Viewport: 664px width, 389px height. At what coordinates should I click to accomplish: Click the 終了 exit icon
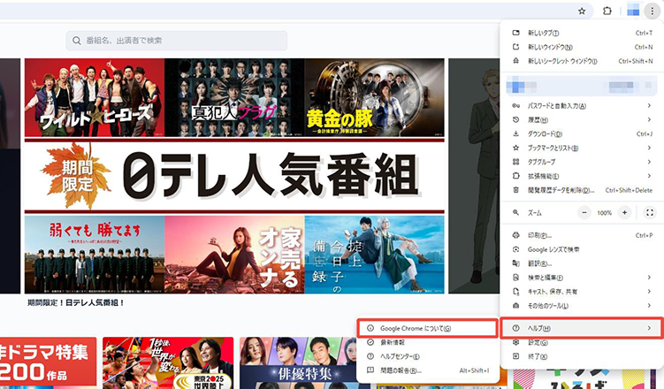click(x=515, y=356)
